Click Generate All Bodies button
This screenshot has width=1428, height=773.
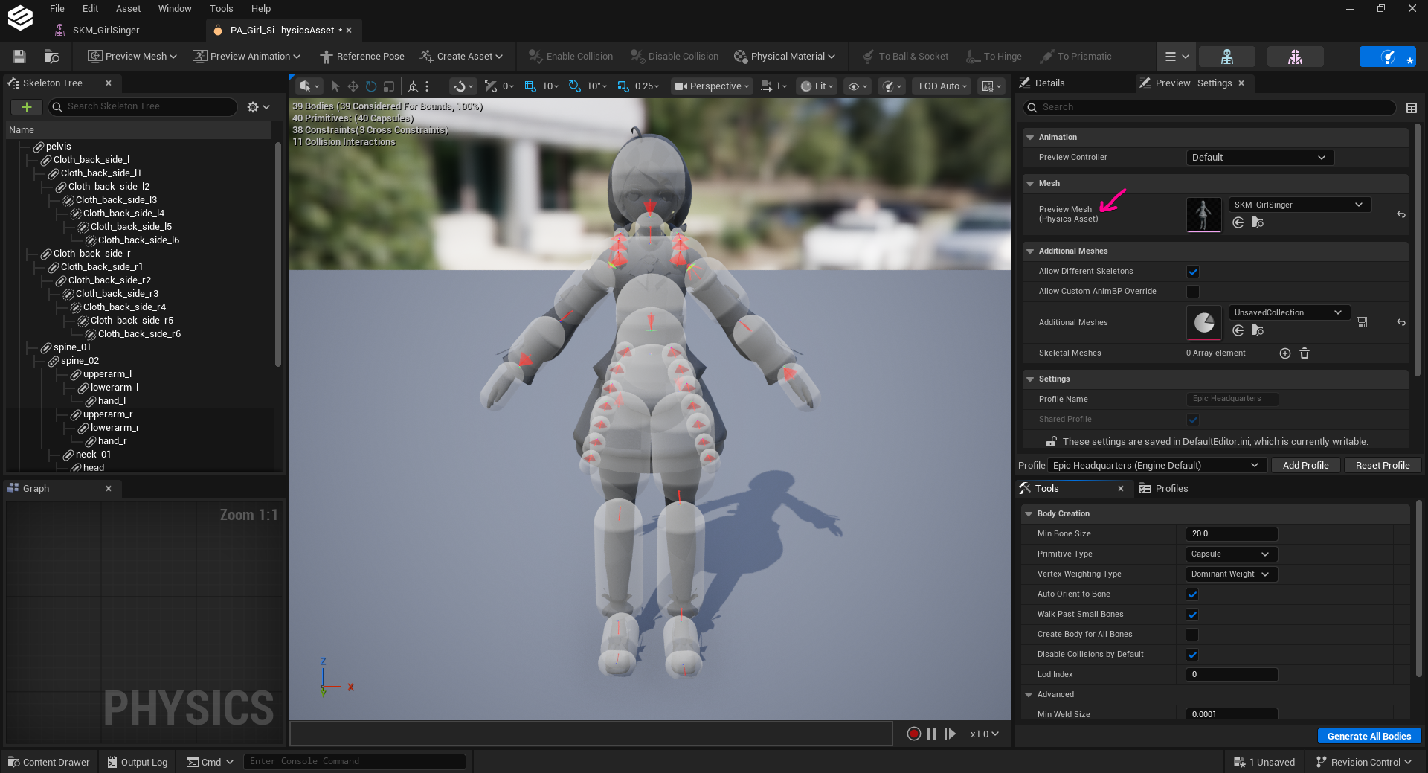click(x=1369, y=736)
